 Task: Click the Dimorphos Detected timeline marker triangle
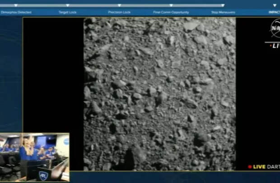(x=16, y=5)
